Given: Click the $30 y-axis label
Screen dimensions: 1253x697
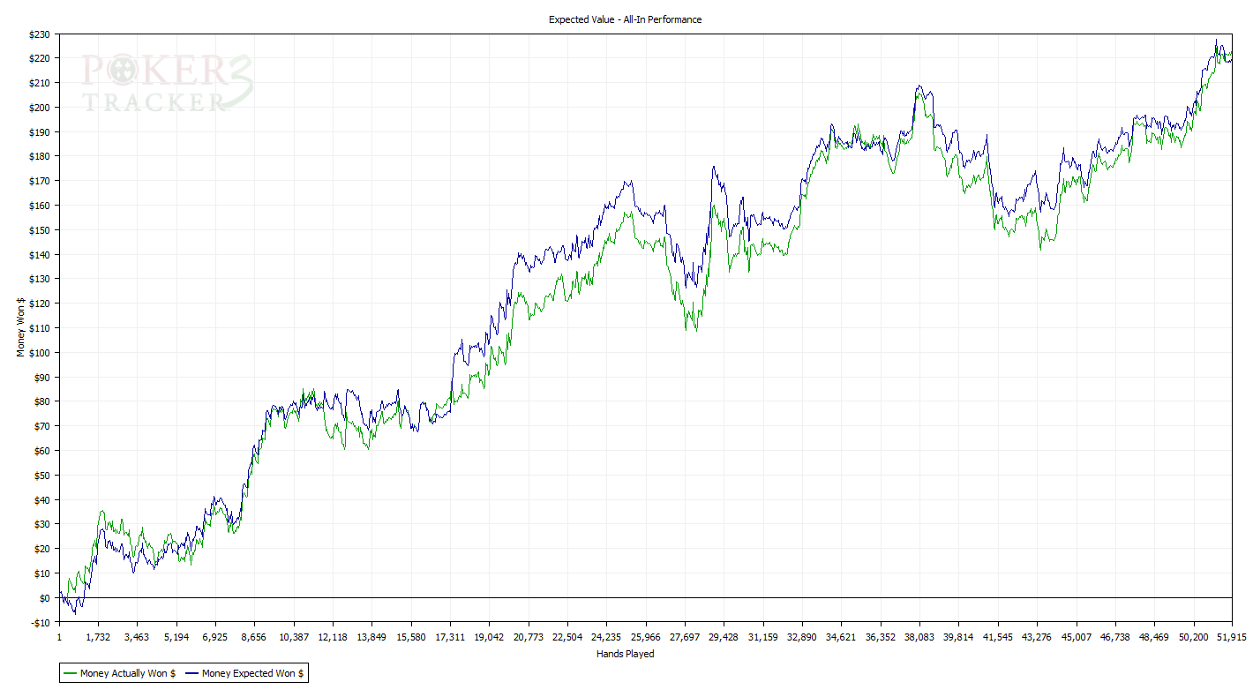Looking at the screenshot, I should (x=42, y=524).
